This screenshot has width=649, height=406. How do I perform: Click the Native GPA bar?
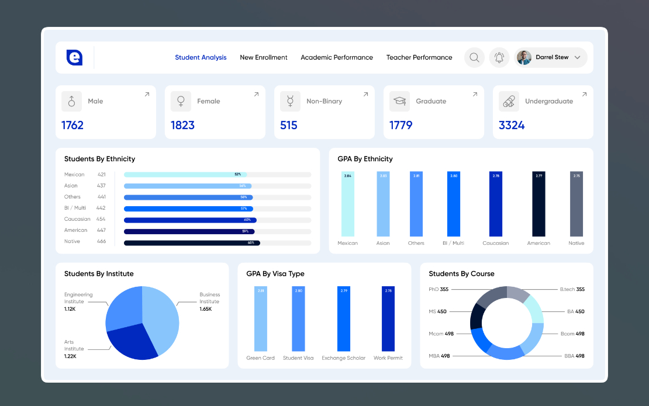(576, 204)
